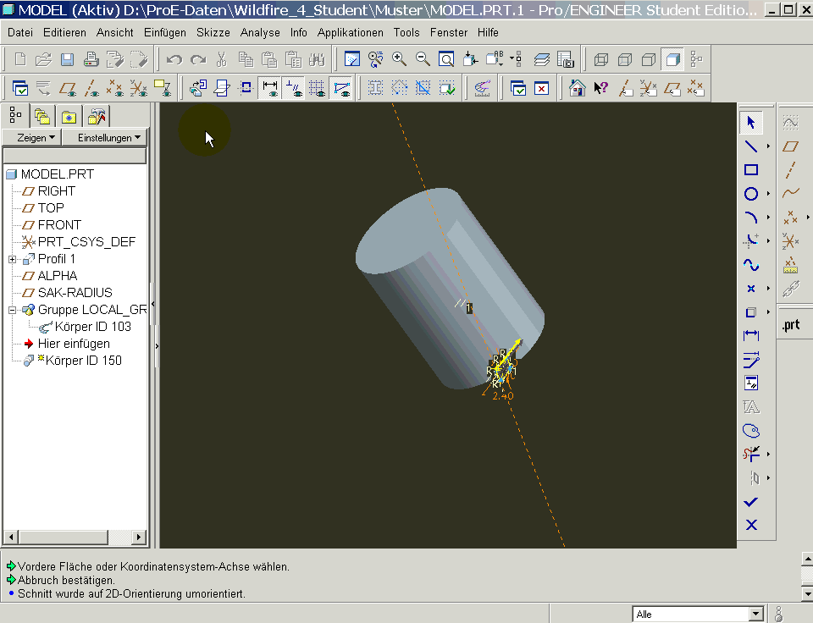This screenshot has width=813, height=623.
Task: Open the Circle tool flyout arrow
Action: pos(768,194)
